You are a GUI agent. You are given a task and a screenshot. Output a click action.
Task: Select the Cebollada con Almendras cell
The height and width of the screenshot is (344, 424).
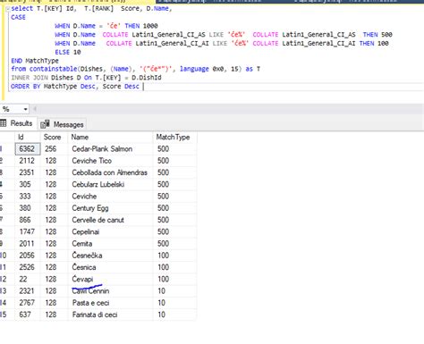click(111, 172)
